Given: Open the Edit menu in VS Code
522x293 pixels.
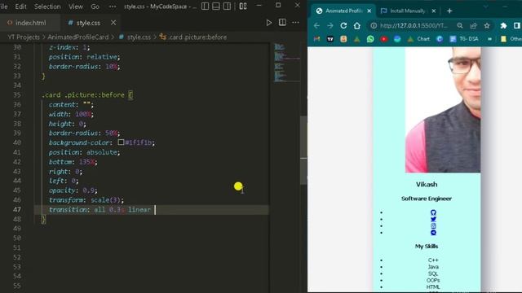Looking at the screenshot, I should tap(20, 7).
